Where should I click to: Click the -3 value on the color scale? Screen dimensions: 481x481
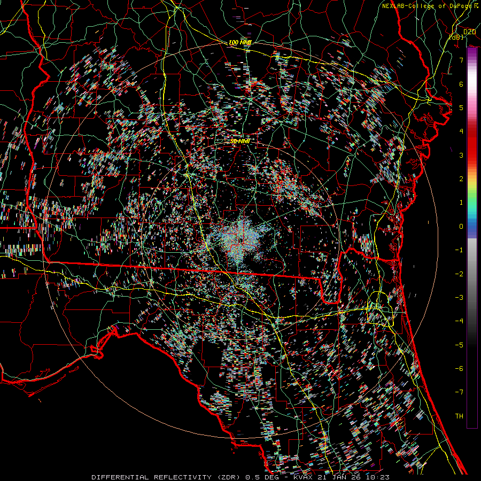tap(459, 297)
